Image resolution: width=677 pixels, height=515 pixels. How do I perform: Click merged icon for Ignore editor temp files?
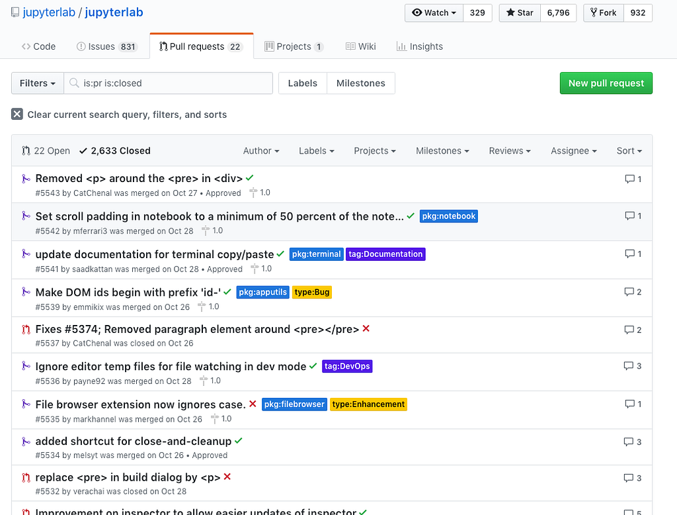point(26,367)
